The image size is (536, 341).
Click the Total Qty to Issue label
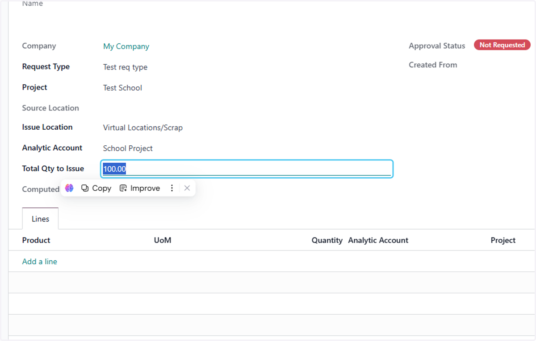tap(53, 168)
